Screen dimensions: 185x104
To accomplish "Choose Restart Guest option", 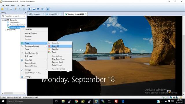I will [60, 65].
